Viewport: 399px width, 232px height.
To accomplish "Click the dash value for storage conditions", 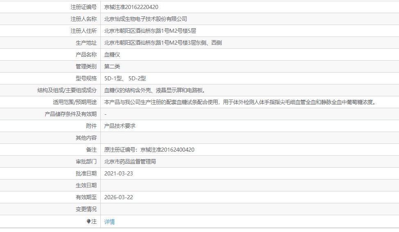I will (x=105, y=114).
